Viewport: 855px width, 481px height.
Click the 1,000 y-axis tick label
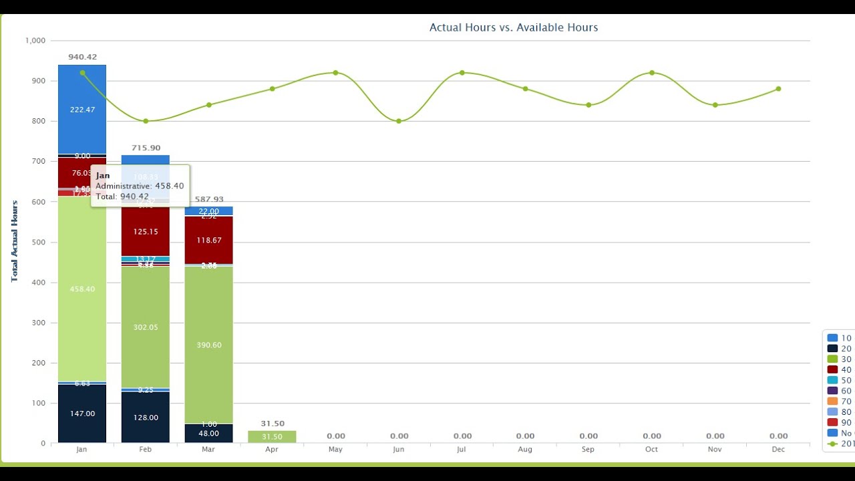coord(35,40)
